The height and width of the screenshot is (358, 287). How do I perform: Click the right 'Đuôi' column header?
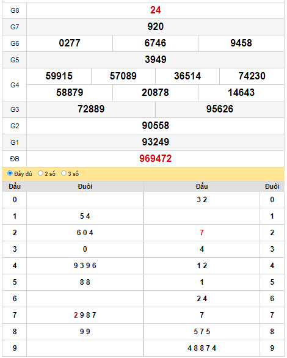point(272,186)
